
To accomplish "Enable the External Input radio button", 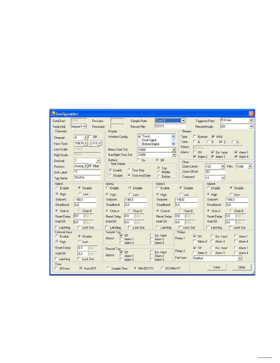I will pos(57,236).
